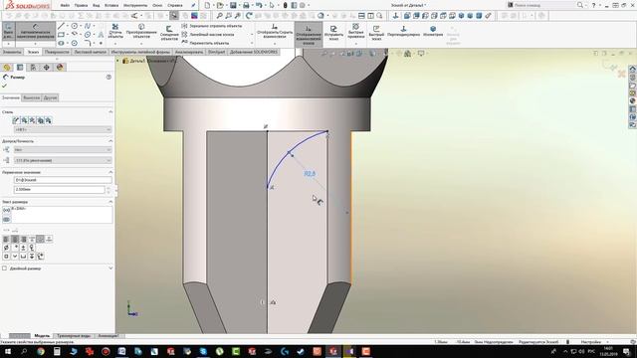Collapse the Текст размера section
Viewport: 637px width, 358px height.
tap(110, 201)
